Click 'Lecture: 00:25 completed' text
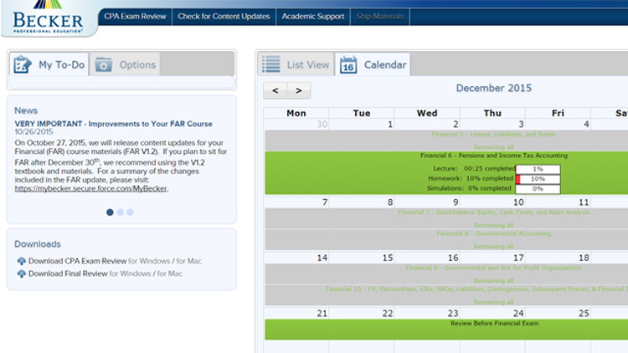 pos(475,168)
